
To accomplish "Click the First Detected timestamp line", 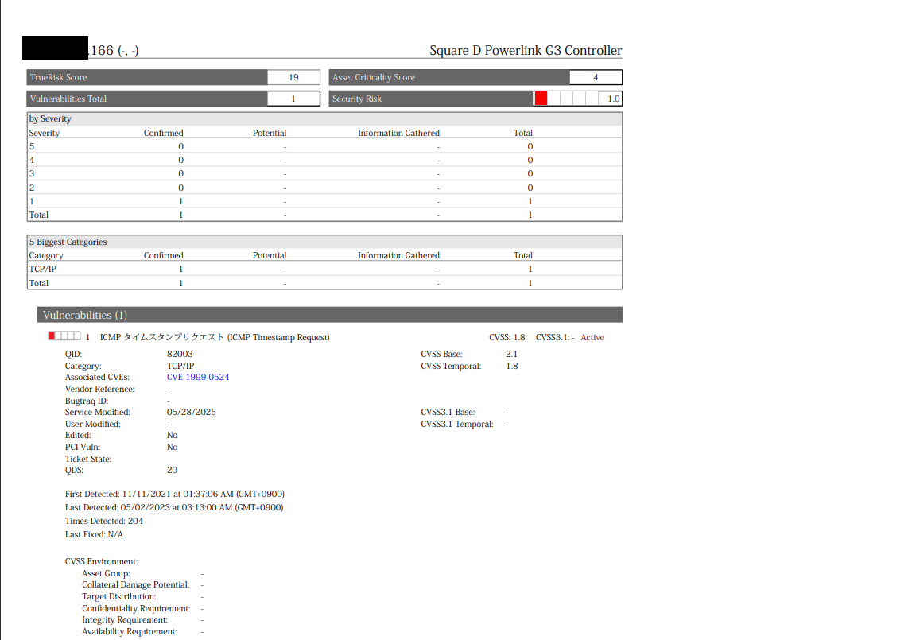I will (174, 494).
